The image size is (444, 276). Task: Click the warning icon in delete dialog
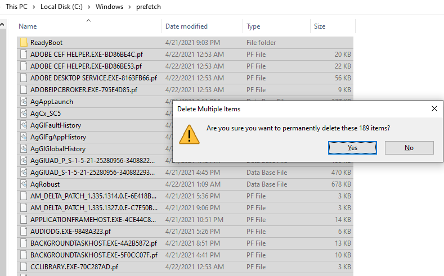189,134
